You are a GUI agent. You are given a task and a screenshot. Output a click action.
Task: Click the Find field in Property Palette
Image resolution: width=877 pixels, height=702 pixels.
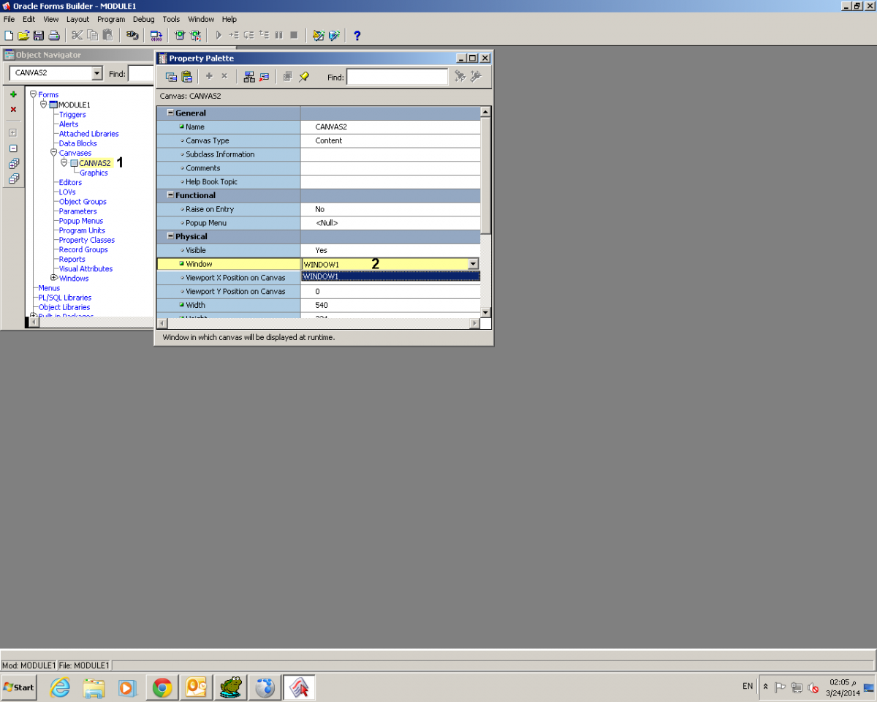[397, 77]
